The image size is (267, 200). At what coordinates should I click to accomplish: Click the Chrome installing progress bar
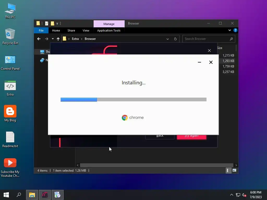click(133, 99)
